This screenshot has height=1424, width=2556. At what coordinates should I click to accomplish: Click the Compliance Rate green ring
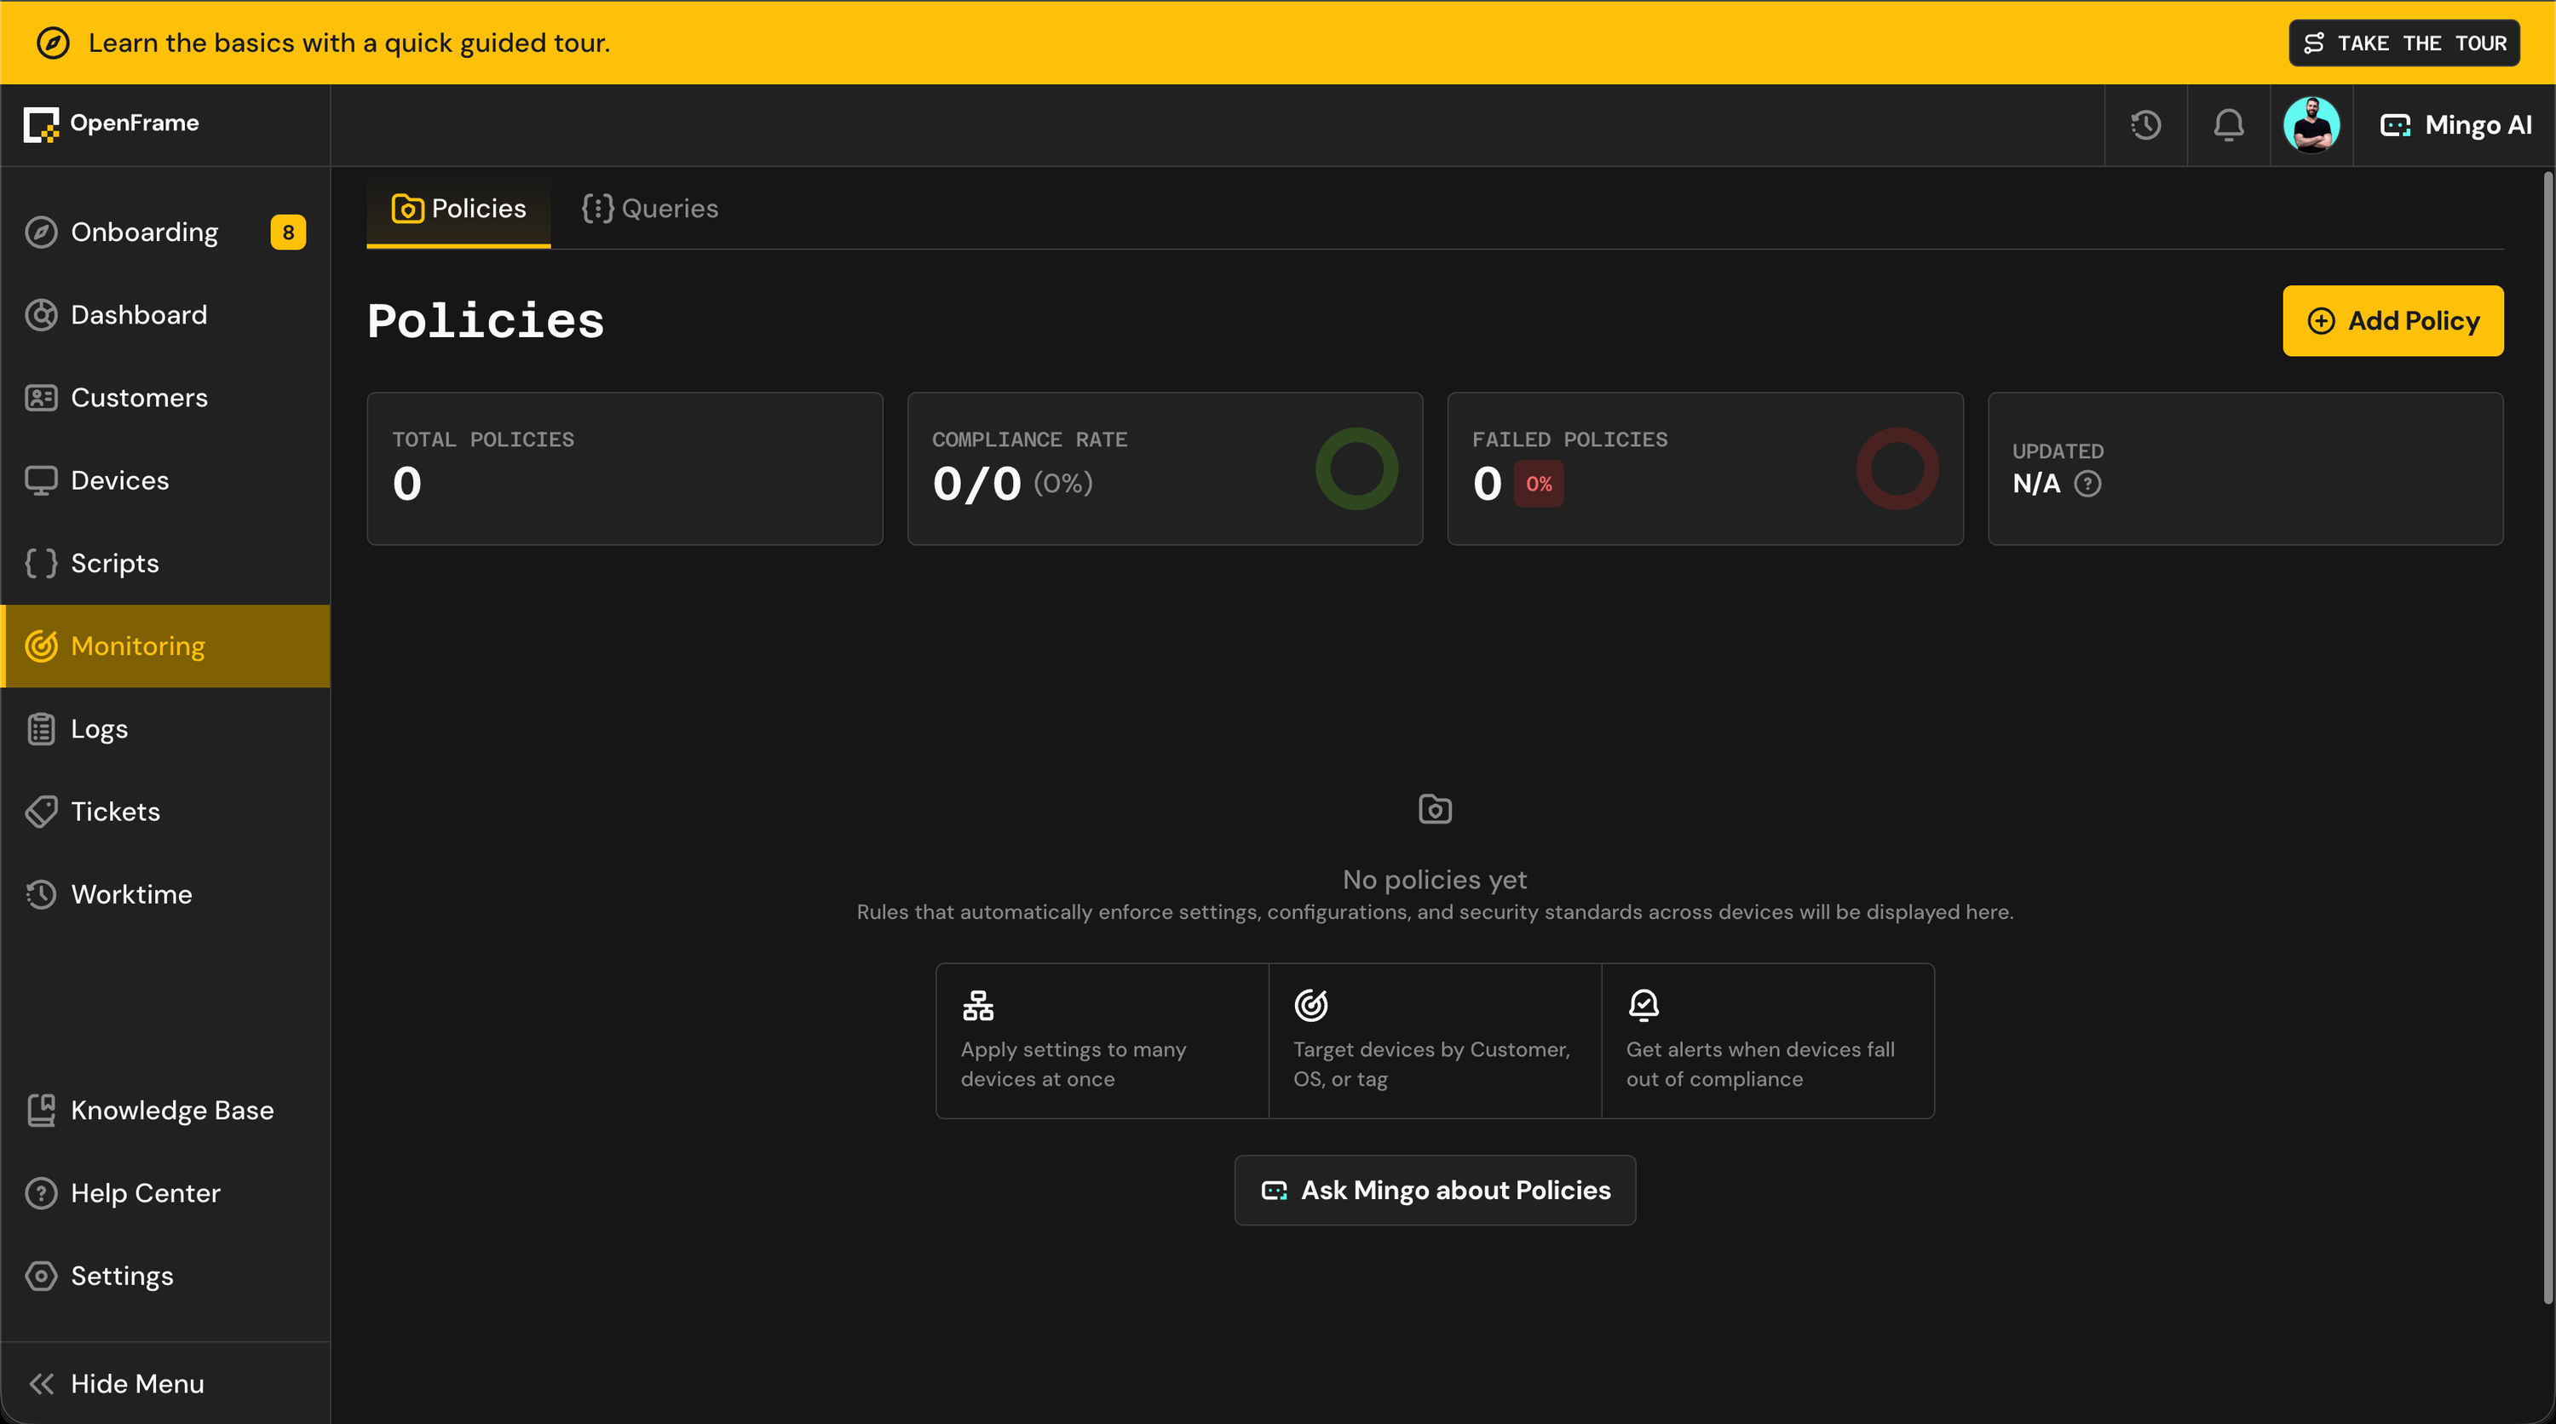point(1356,468)
